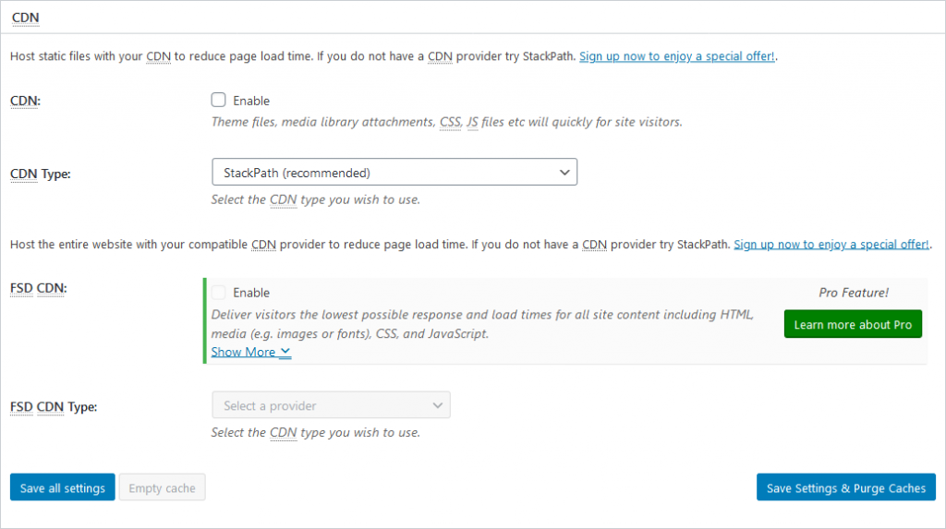Viewport: 946px width, 529px height.
Task: Click the Enable label beside CDN checkbox
Action: [x=251, y=101]
